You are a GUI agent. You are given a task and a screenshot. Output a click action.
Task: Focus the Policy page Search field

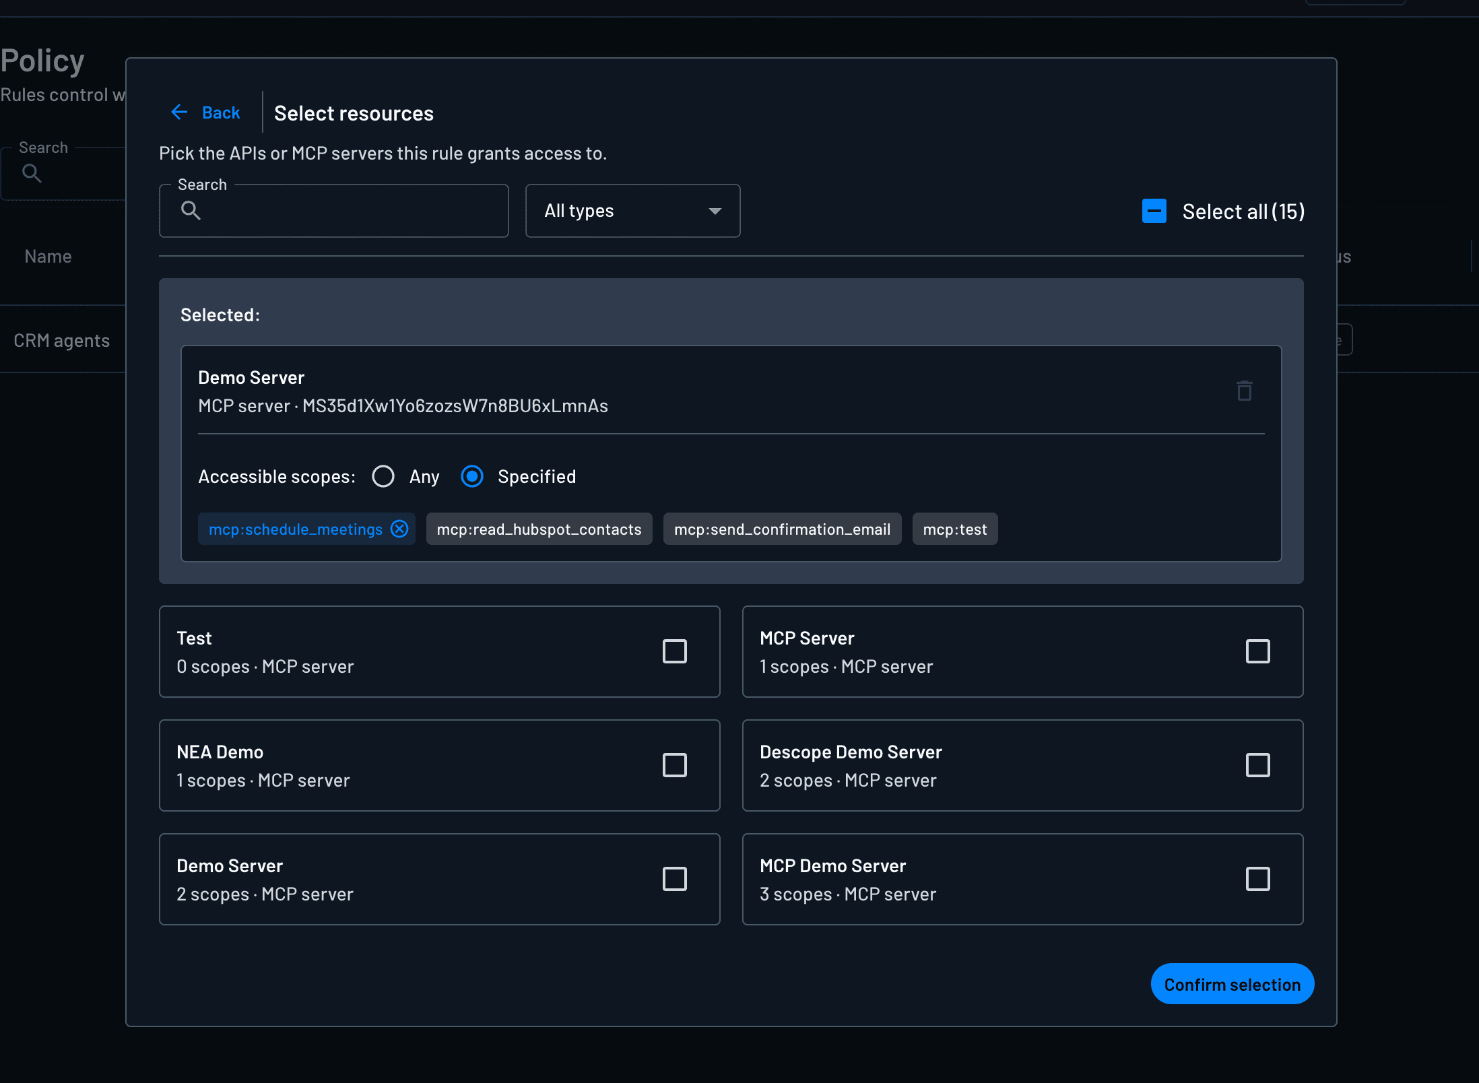(64, 174)
